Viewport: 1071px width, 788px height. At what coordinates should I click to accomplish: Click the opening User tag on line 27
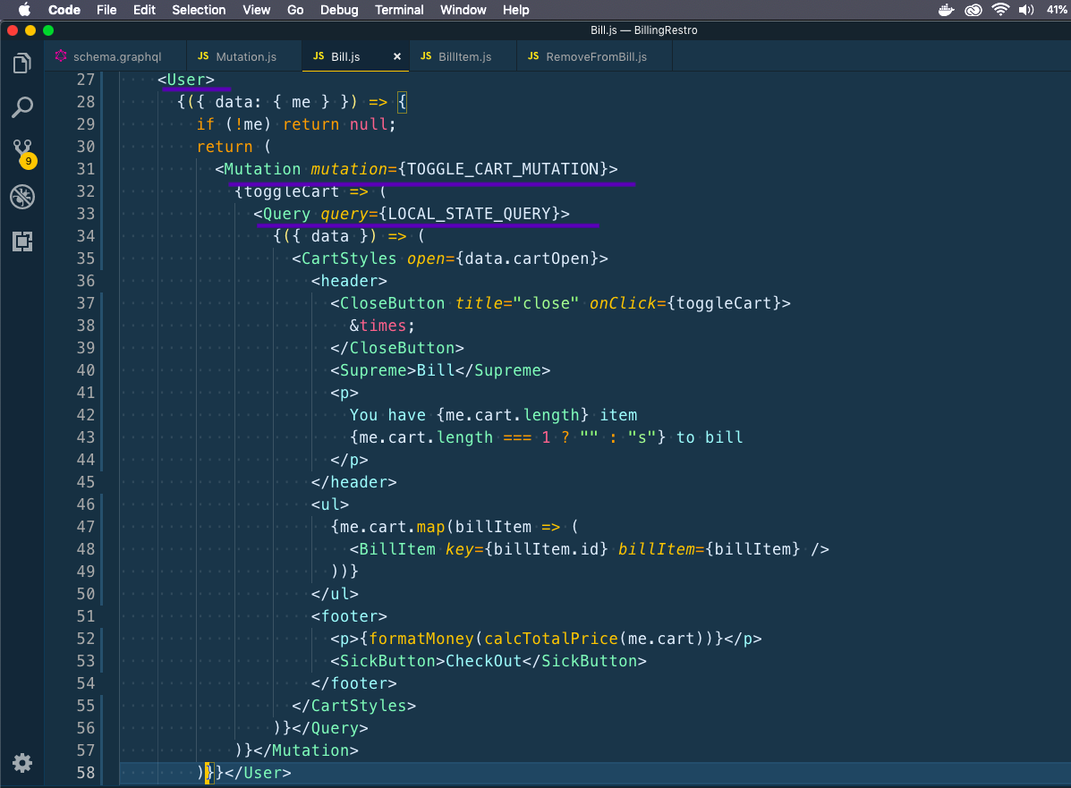[x=186, y=80]
